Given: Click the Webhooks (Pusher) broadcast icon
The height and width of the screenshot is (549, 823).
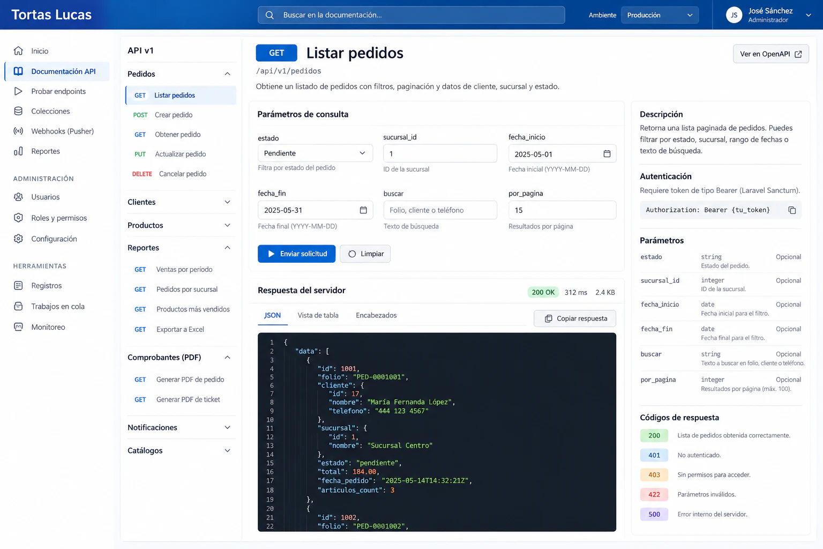Looking at the screenshot, I should click(18, 131).
